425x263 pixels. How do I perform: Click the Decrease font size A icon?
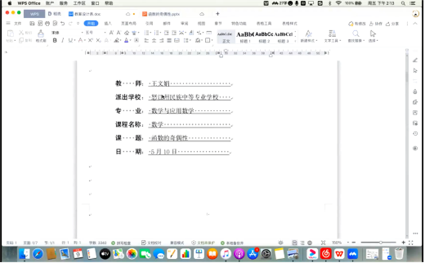[x=119, y=33]
